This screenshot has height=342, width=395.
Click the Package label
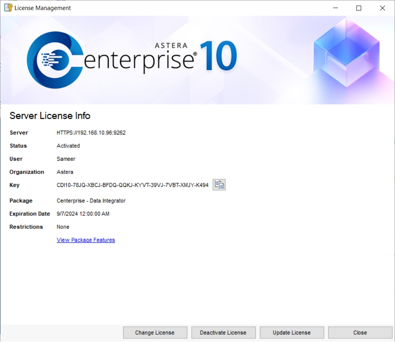click(21, 201)
